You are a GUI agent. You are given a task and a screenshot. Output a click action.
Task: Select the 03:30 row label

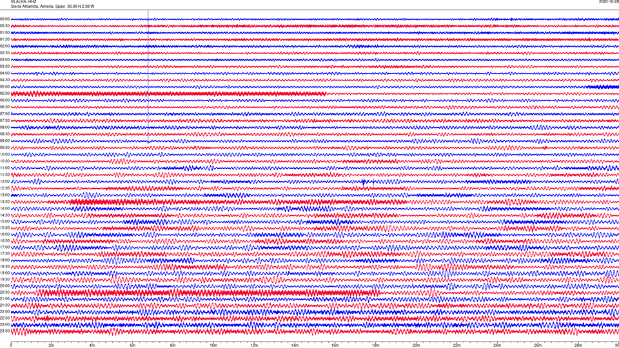pos(5,66)
